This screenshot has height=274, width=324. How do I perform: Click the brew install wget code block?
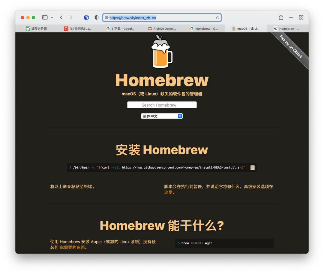point(224,243)
